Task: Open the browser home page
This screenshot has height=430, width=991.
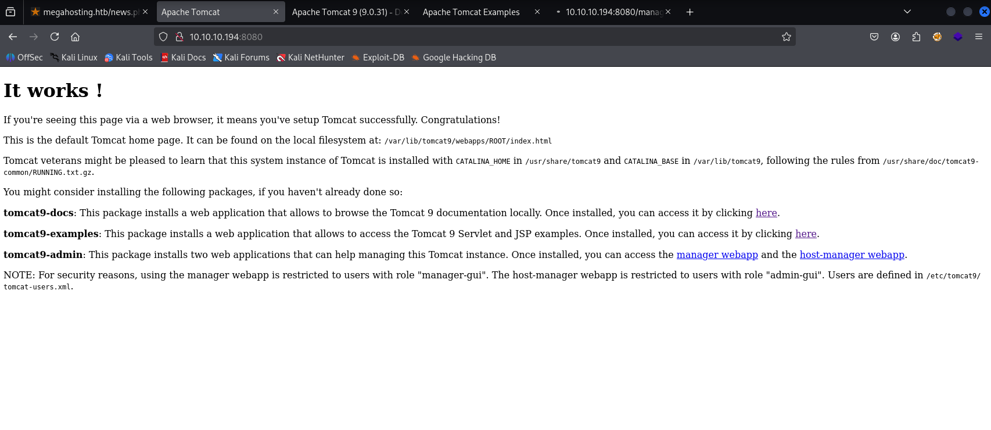Action: (x=75, y=37)
